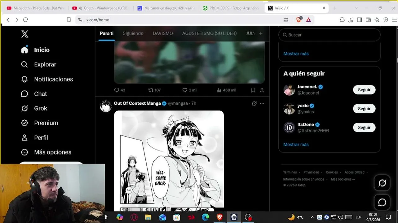Open a new browser tab
The height and width of the screenshot is (223, 398).
[335, 8]
